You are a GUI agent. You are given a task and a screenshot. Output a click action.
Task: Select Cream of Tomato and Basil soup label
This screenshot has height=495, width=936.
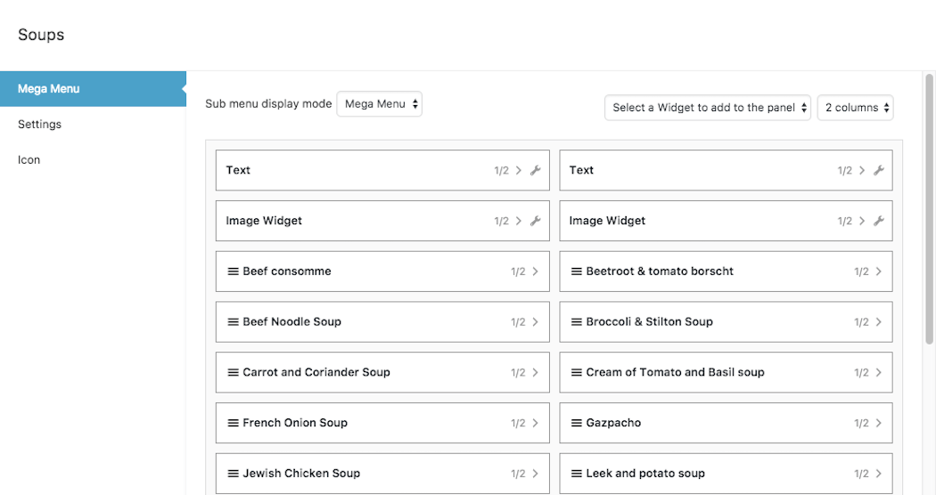675,372
